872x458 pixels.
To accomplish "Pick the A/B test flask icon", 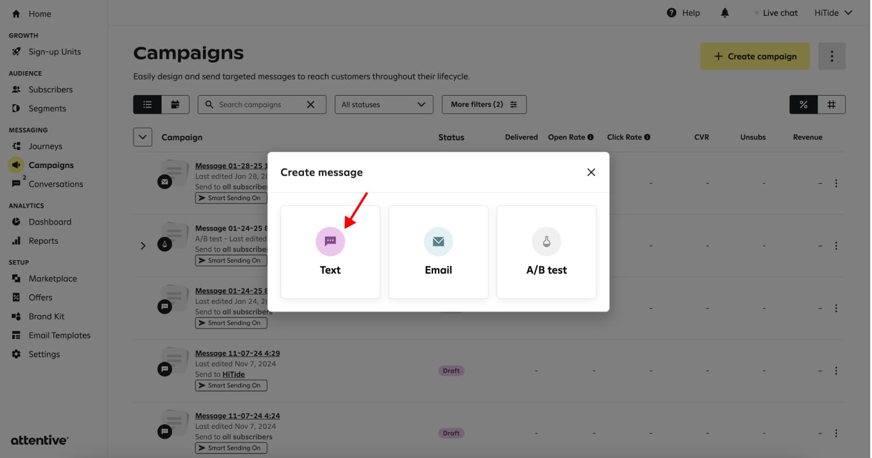I will click(x=547, y=242).
